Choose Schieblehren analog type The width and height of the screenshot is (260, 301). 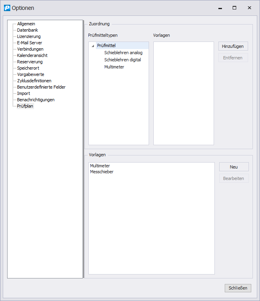click(x=123, y=53)
